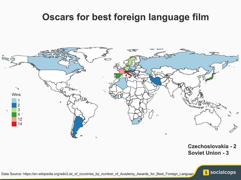Select the pink 12 wins legend swatch

(14, 119)
